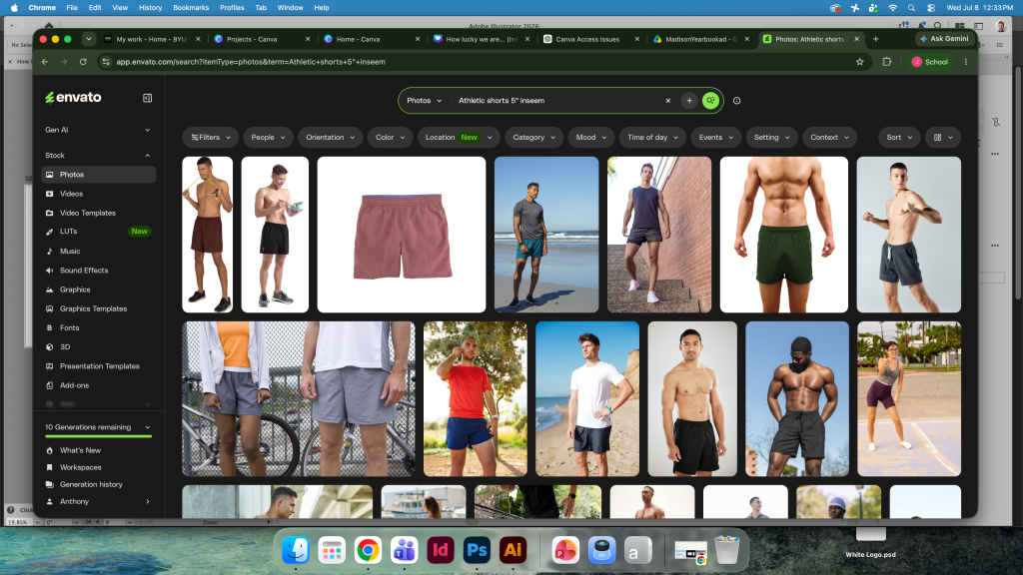This screenshot has width=1023, height=575.
Task: Click the plus icon in search bar
Action: coord(689,101)
